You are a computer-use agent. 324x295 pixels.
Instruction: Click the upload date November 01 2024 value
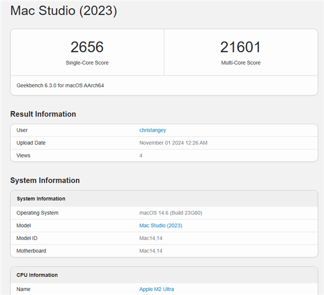173,143
